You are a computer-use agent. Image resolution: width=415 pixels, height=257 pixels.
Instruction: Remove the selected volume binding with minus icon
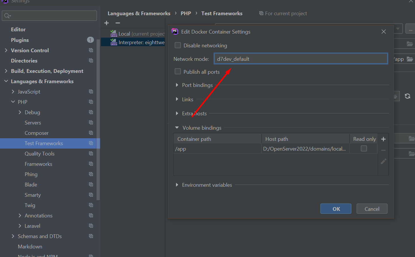tap(383, 150)
